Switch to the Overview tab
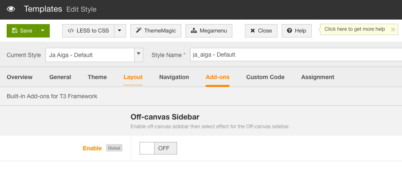The image size is (402, 189). click(x=20, y=77)
